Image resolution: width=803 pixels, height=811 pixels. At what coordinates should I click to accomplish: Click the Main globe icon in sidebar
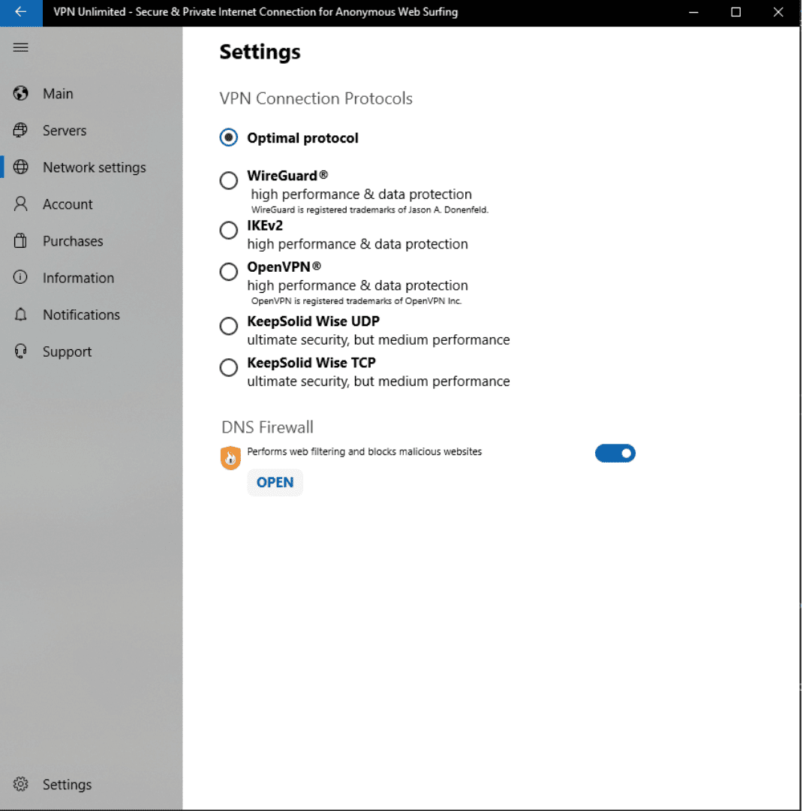pos(21,94)
